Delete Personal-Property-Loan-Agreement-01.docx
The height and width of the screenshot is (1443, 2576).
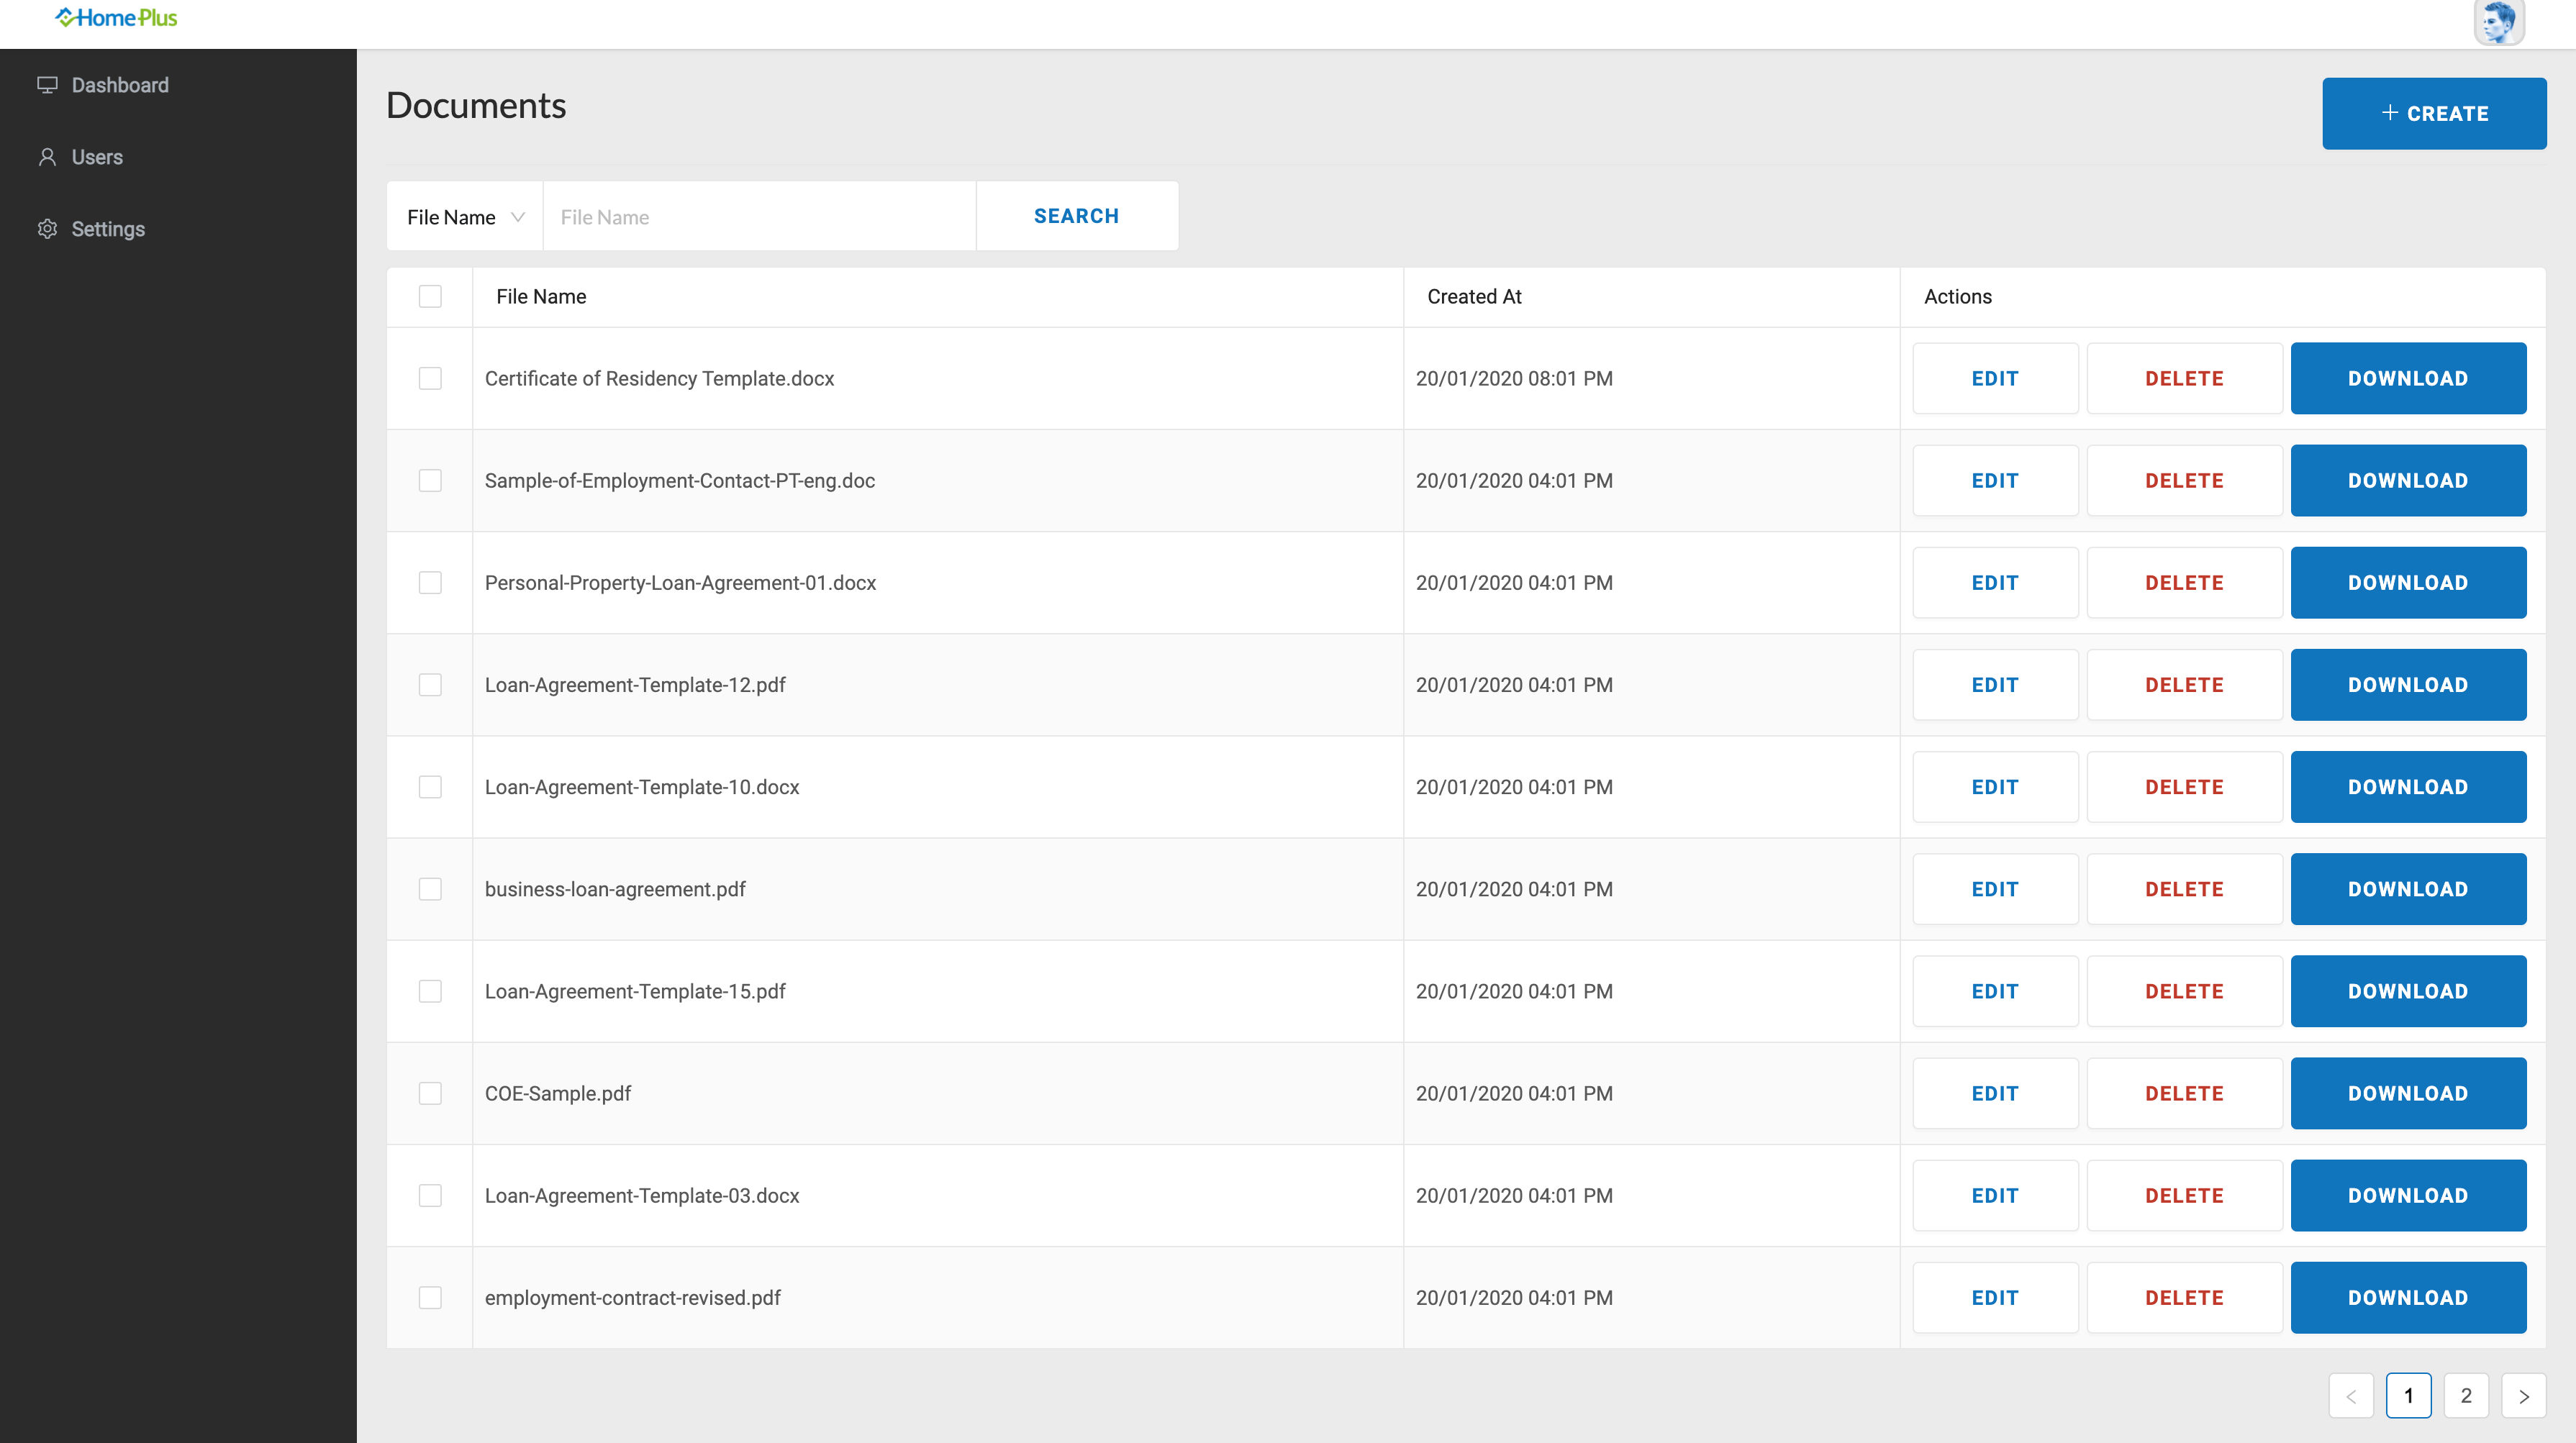[x=2184, y=582]
